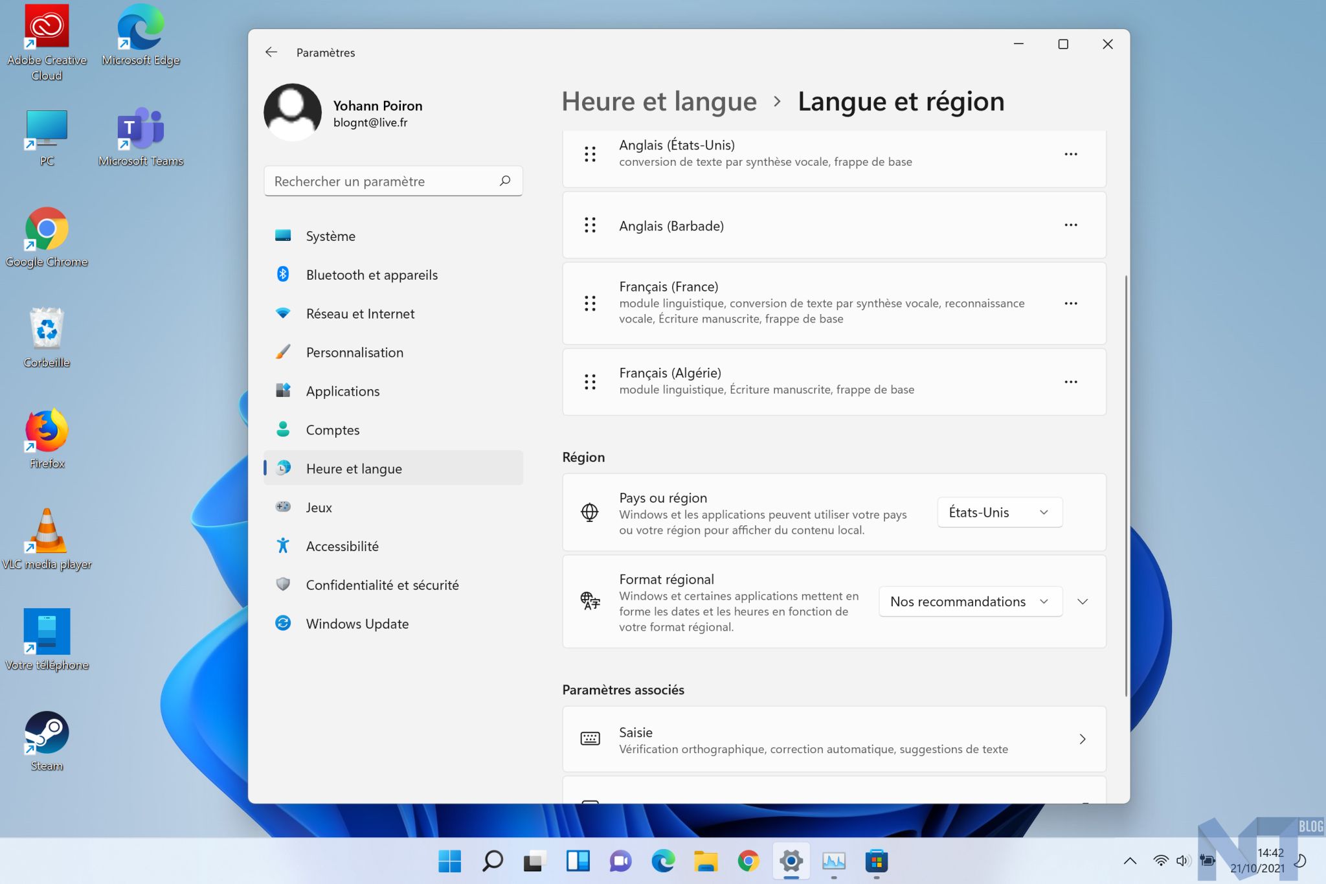Open the Saisie related settings
The height and width of the screenshot is (884, 1326).
click(834, 740)
